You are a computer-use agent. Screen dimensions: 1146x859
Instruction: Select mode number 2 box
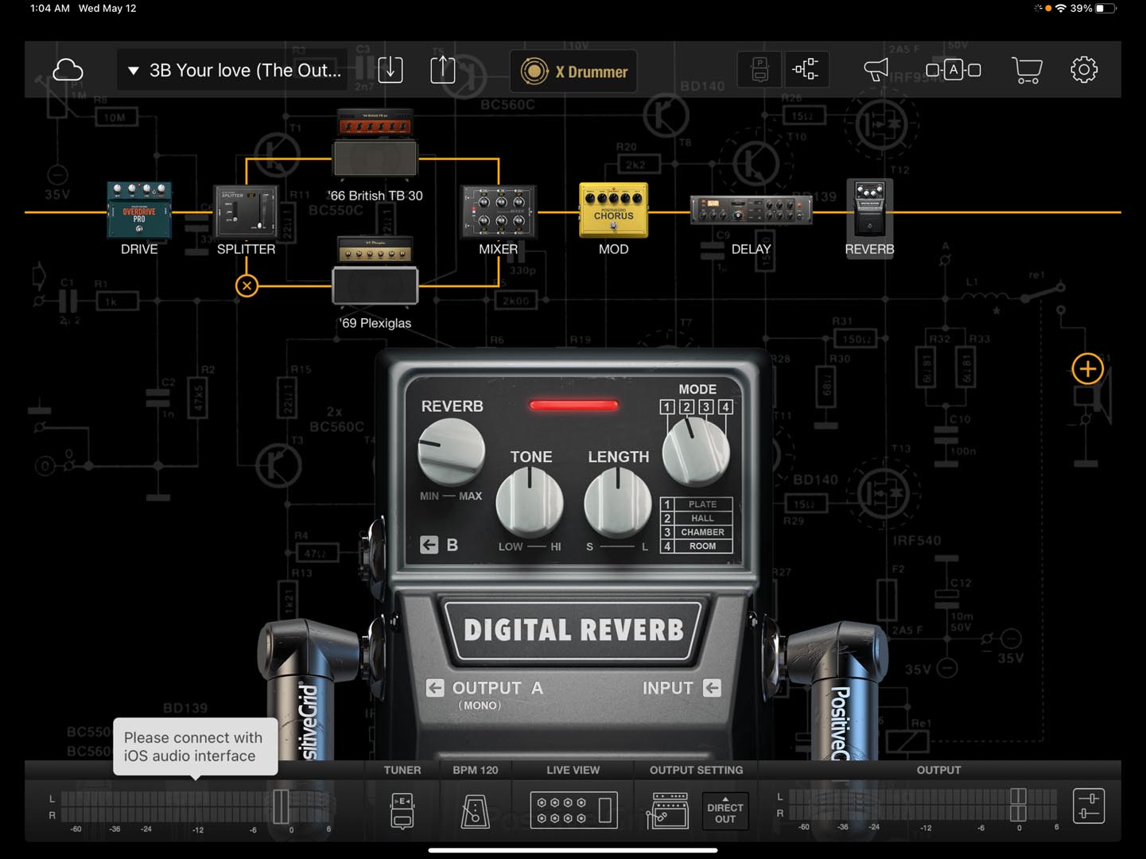(686, 407)
